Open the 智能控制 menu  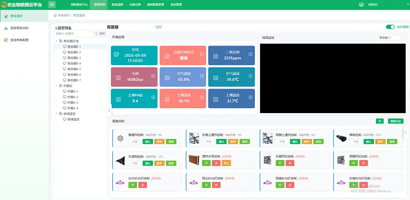tap(99, 4)
